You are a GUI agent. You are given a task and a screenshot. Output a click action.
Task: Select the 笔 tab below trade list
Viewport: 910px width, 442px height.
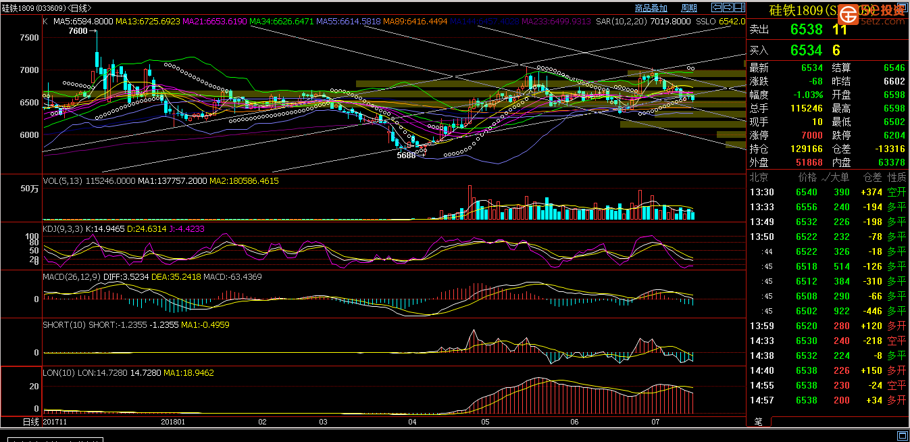(x=759, y=421)
